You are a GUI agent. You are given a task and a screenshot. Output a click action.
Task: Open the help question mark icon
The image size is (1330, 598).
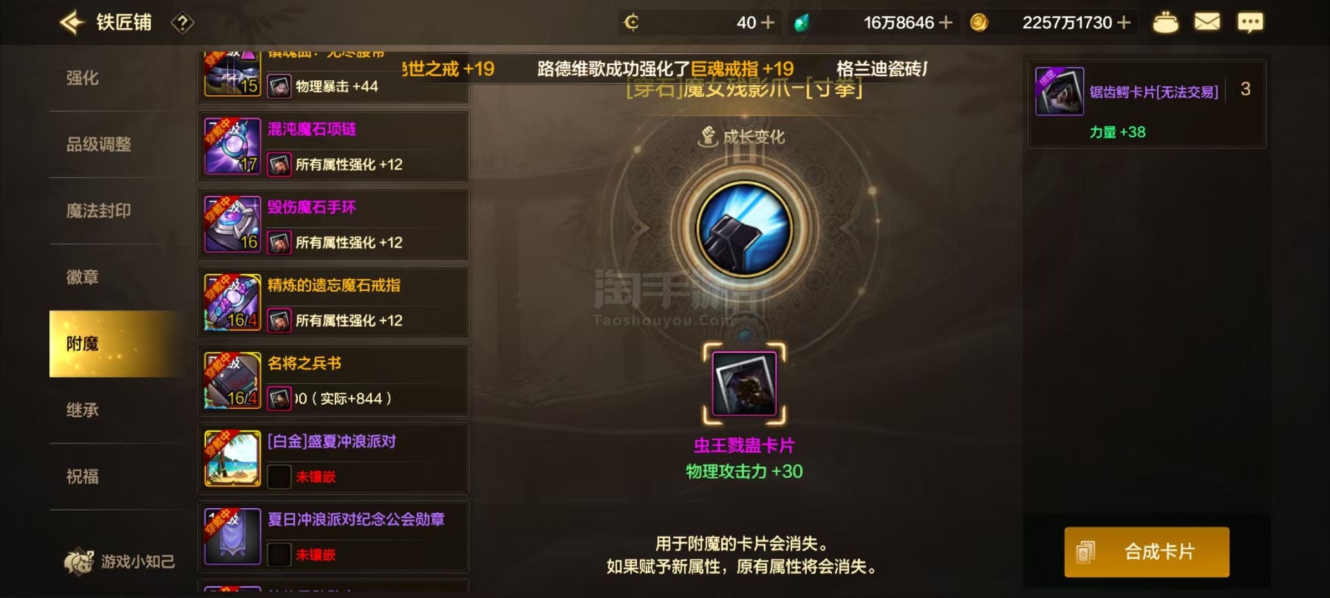pyautogui.click(x=182, y=23)
